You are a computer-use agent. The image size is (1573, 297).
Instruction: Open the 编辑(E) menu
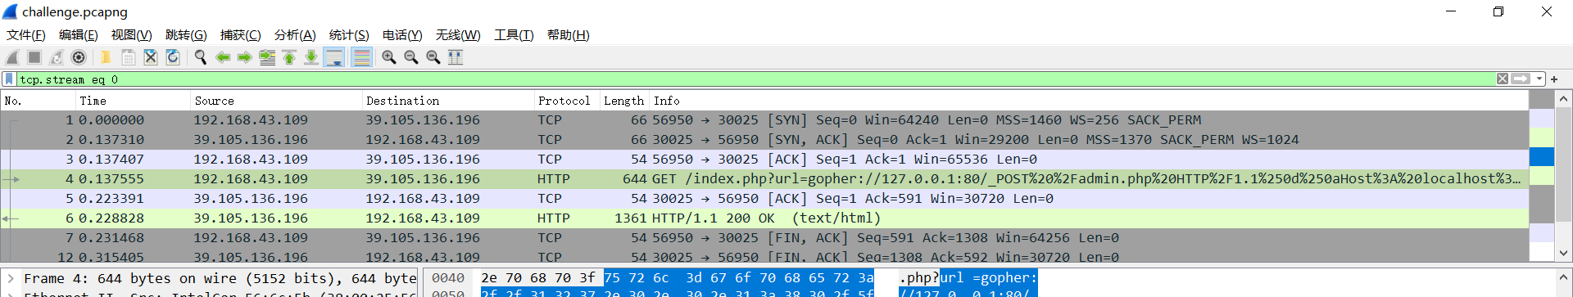click(79, 35)
